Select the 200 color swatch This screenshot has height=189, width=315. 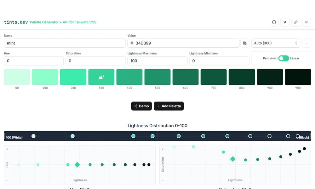pyautogui.click(x=73, y=77)
